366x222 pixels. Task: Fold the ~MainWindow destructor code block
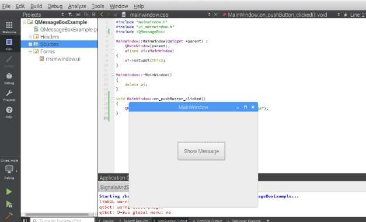[113, 75]
